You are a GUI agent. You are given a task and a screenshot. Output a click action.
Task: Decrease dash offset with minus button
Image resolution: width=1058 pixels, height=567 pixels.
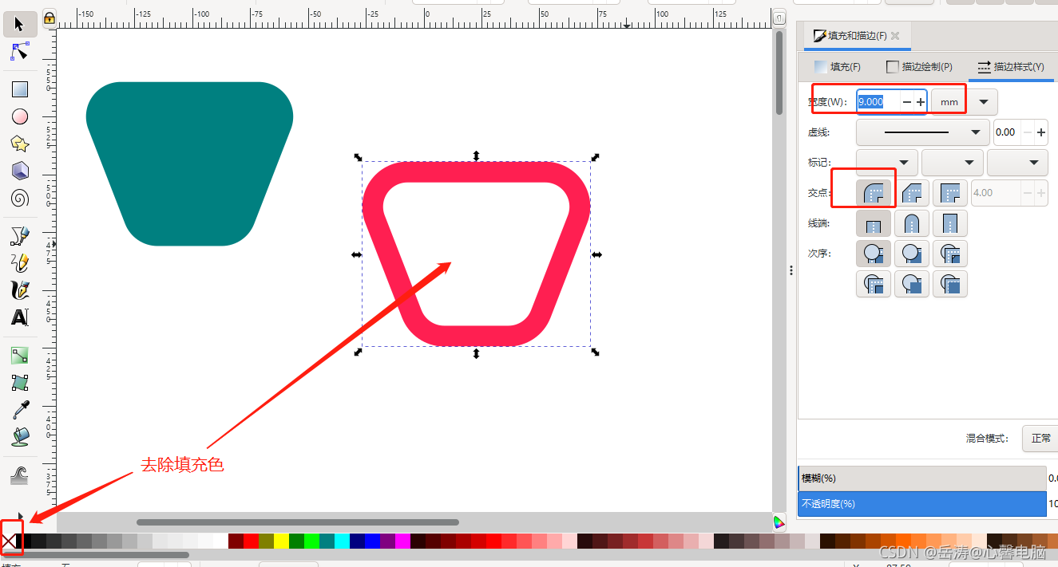[x=1028, y=132]
